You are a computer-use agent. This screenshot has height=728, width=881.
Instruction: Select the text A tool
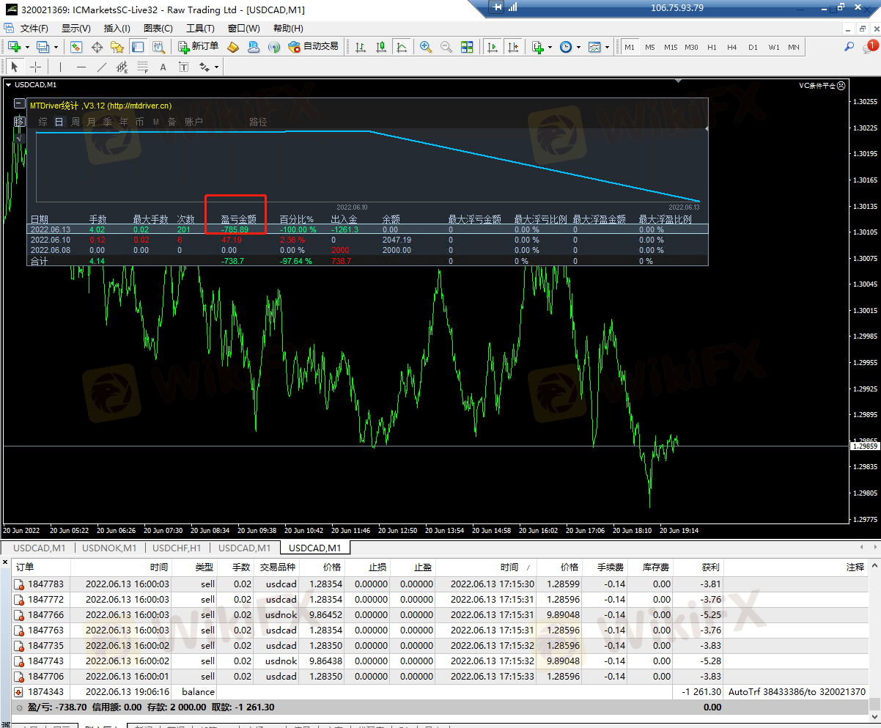(x=163, y=67)
